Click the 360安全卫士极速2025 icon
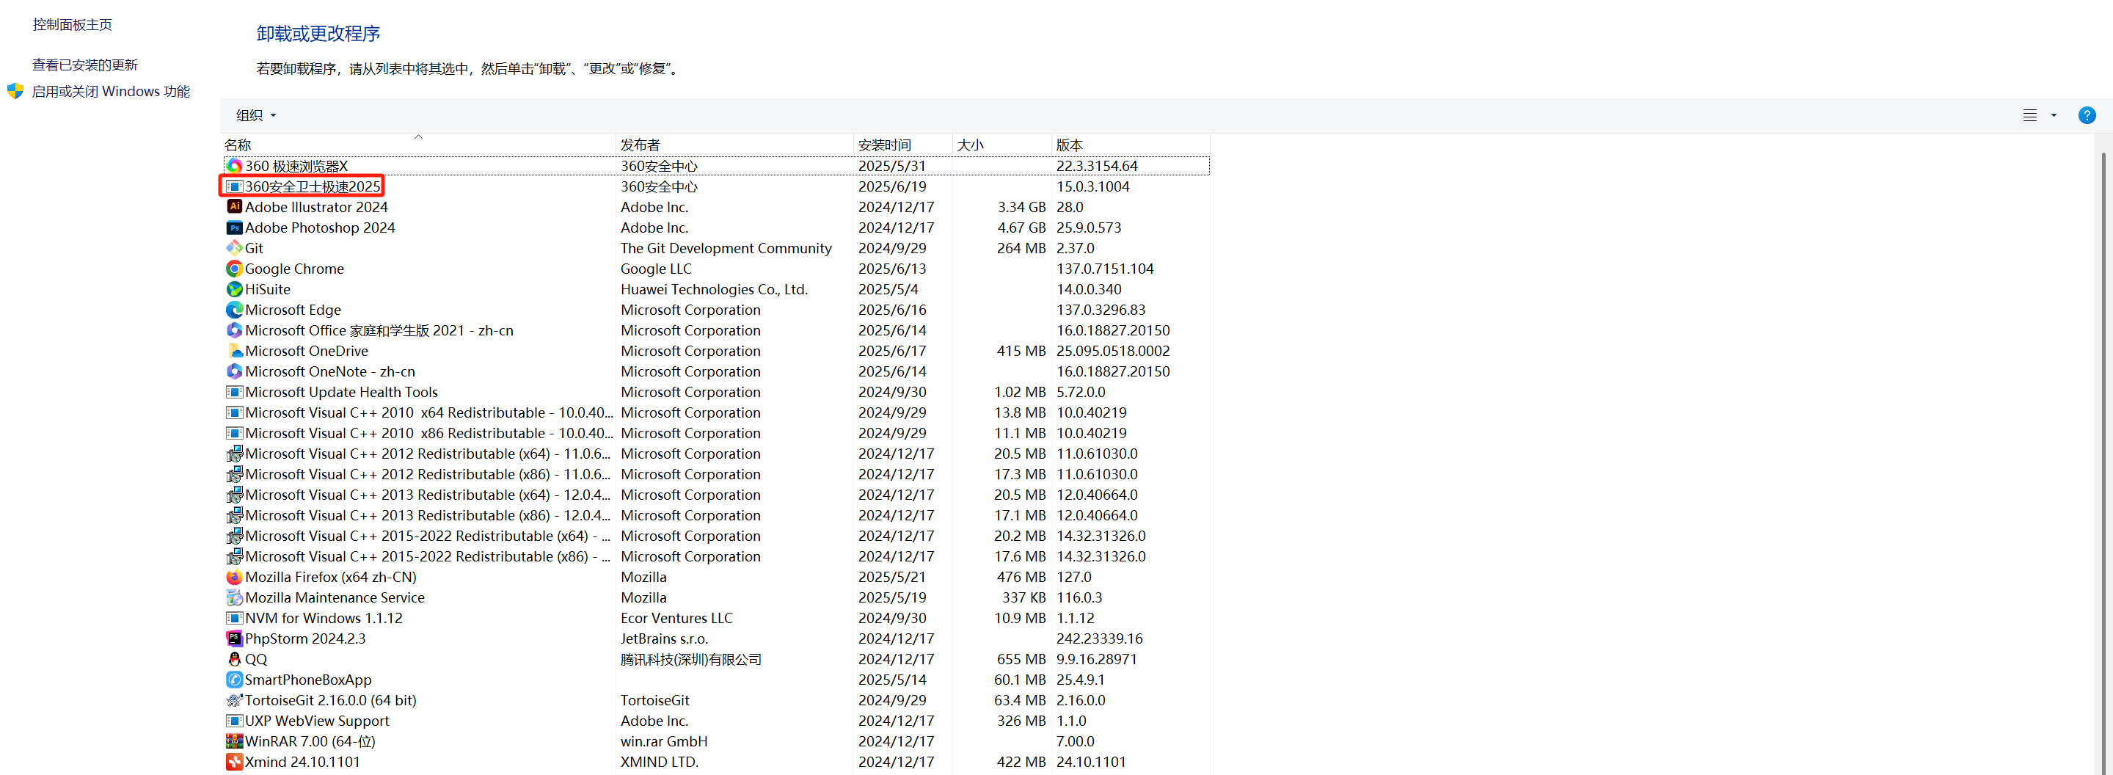 235,186
